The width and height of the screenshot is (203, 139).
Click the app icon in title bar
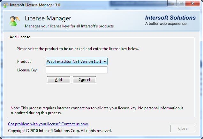[6, 5]
